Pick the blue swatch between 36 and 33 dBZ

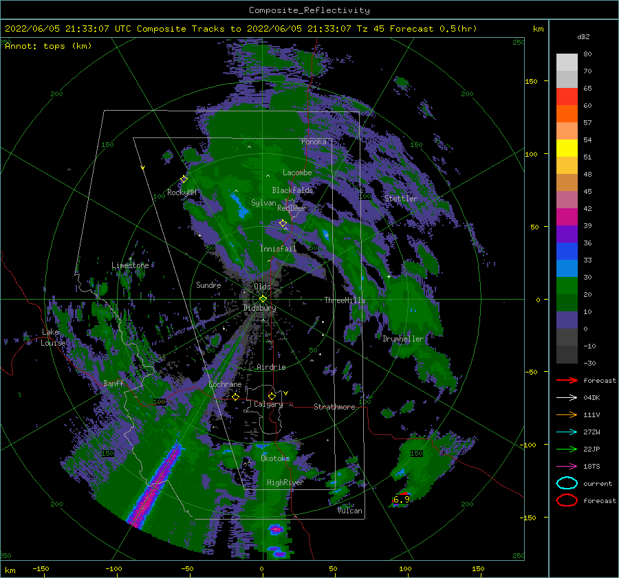tap(567, 251)
